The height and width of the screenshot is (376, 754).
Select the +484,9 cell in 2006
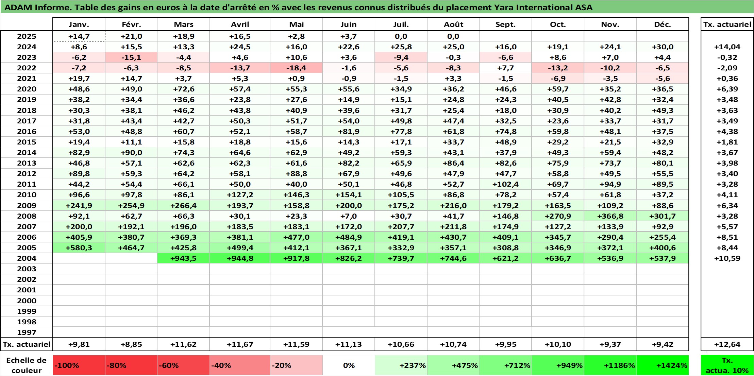349,237
